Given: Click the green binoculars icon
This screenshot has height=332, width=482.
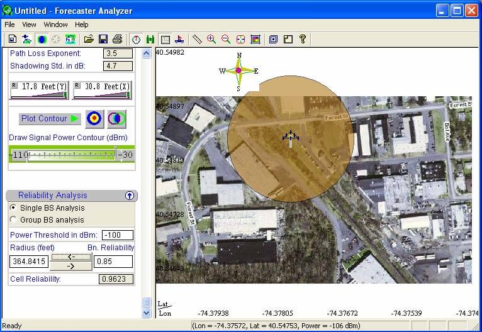Looking at the screenshot, I should 150,40.
